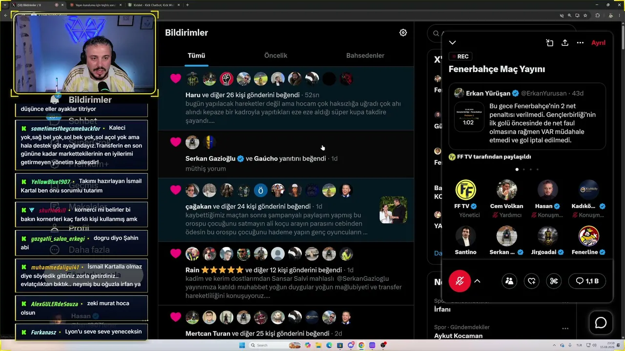Click the X search magnifier field

436,33
